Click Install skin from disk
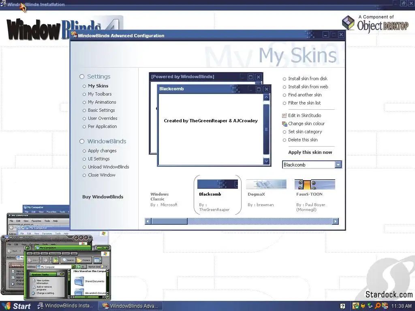The width and height of the screenshot is (415, 311). tap(305, 79)
